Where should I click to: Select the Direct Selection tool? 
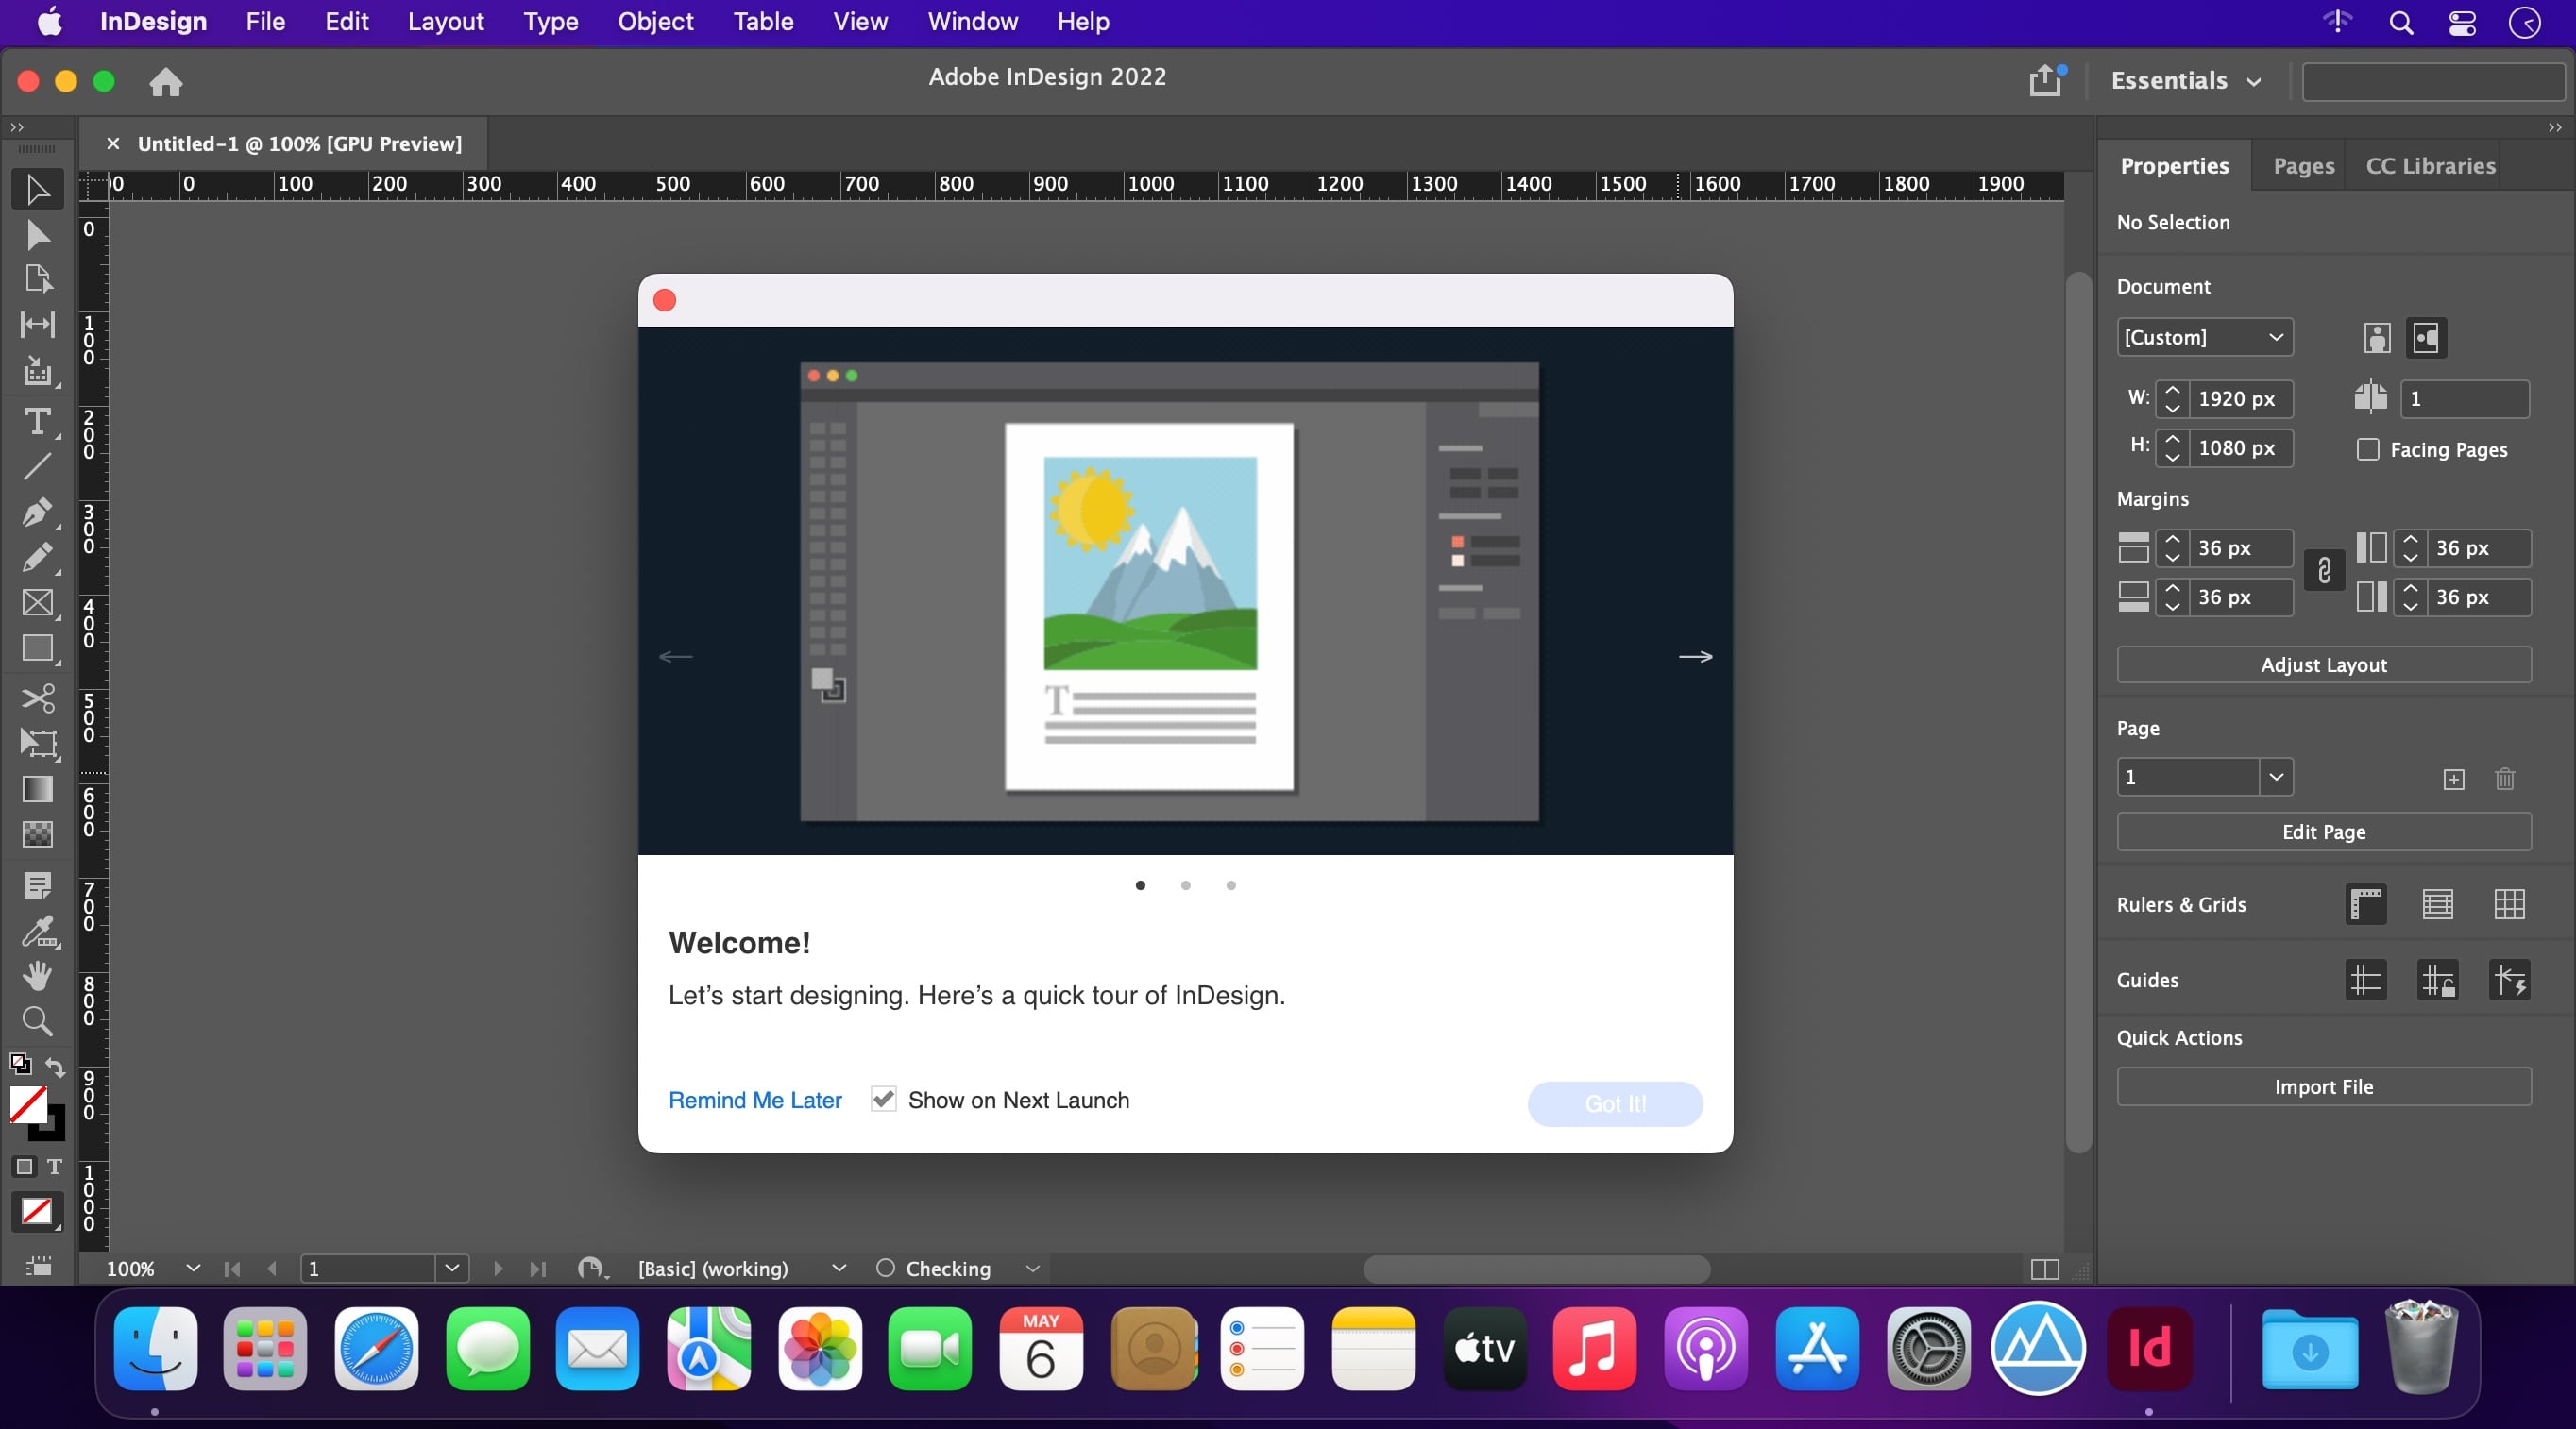pyautogui.click(x=37, y=235)
